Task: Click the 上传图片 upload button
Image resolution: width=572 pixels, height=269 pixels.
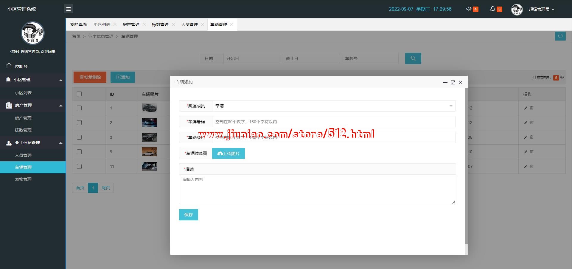Action: (228, 154)
